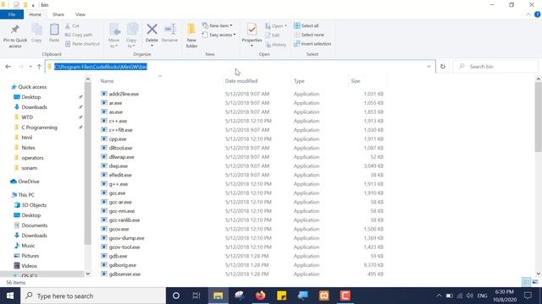Collapse the ribbon with the chevron
This screenshot has height=304, width=542.
[528, 14]
